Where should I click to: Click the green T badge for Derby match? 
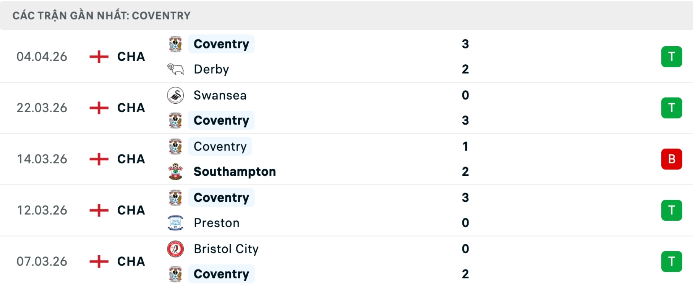(x=671, y=57)
